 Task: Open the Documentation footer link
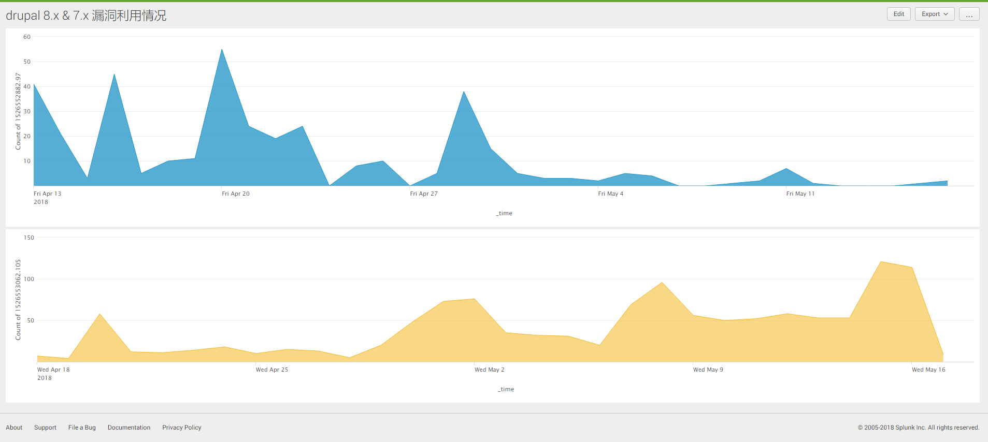click(x=129, y=428)
